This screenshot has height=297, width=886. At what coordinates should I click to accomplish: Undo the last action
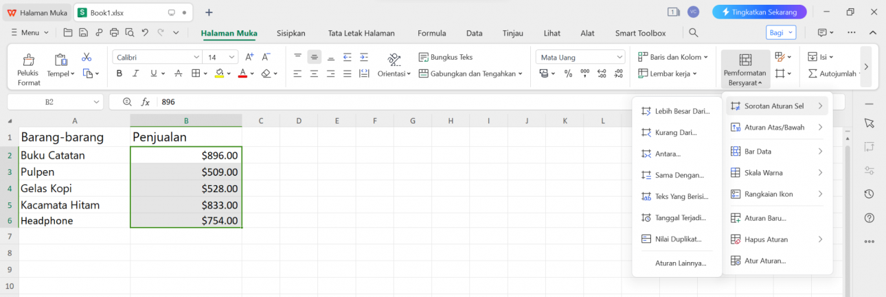(145, 32)
